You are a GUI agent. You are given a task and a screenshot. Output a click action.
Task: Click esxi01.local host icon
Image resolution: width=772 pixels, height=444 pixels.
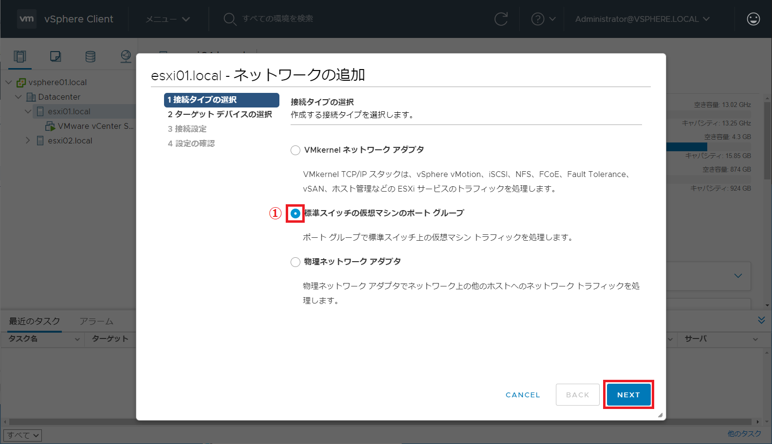pyautogui.click(x=40, y=111)
